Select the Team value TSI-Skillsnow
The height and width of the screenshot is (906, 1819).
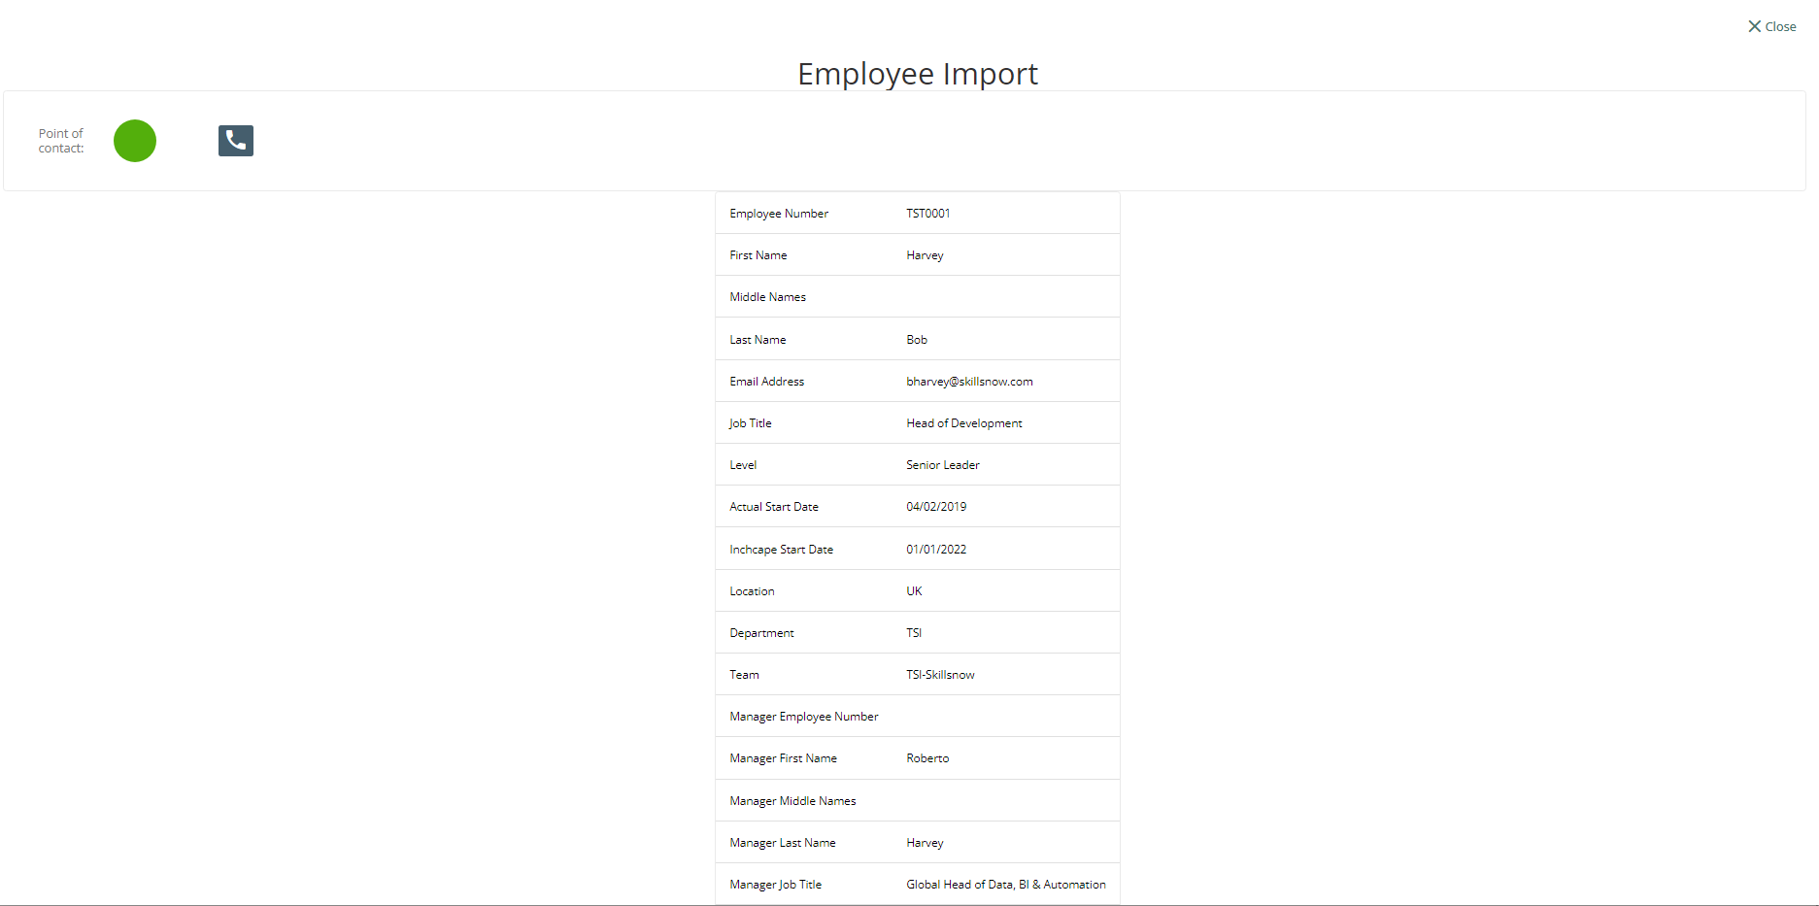tap(940, 675)
